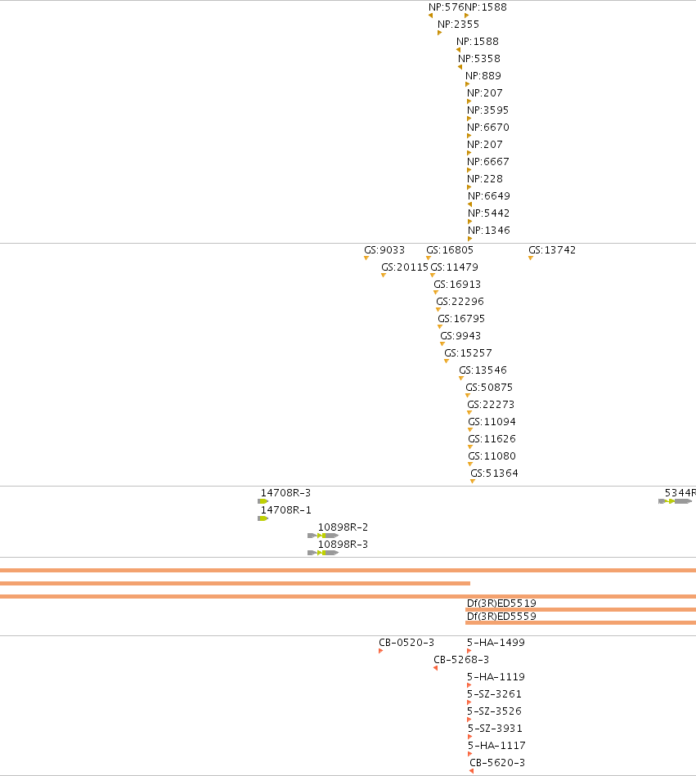Select the GS:11094 label
The width and height of the screenshot is (696, 776).
point(492,422)
